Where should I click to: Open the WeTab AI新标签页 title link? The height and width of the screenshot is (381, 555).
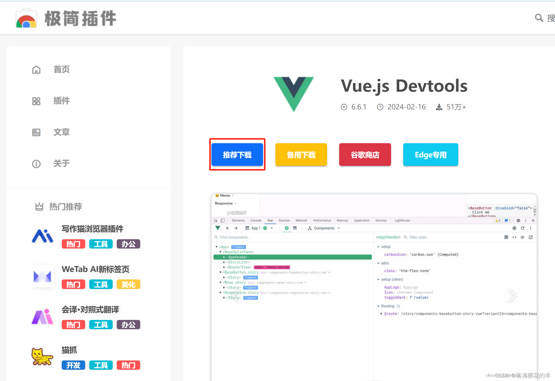(96, 269)
